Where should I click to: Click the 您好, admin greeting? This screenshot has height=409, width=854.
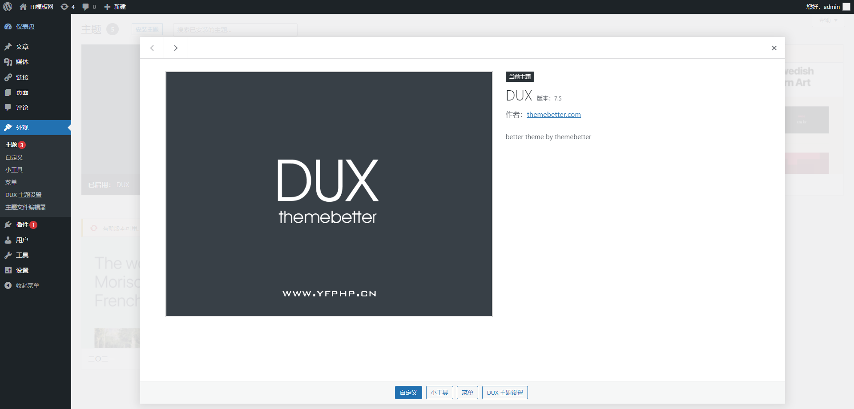pos(823,7)
